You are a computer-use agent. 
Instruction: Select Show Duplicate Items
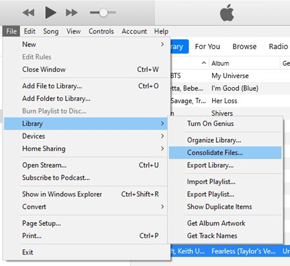click(x=225, y=207)
